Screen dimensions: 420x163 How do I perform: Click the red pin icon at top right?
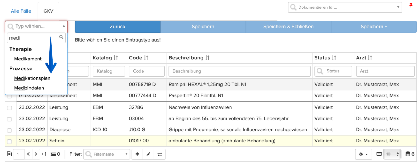(411, 5)
